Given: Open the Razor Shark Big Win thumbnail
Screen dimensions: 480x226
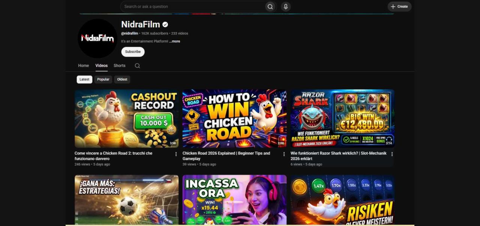Looking at the screenshot, I should 342,118.
